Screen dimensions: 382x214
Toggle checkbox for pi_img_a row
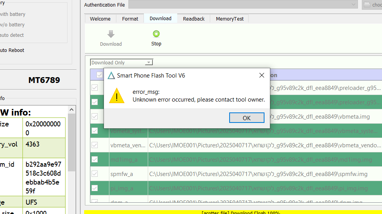[x=95, y=188]
